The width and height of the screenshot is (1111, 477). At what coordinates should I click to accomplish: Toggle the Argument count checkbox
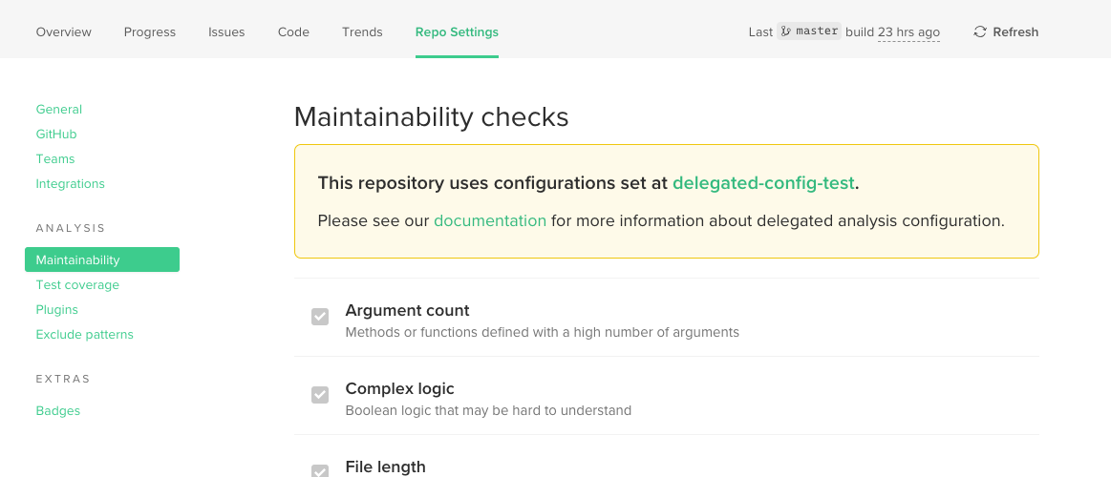tap(320, 317)
